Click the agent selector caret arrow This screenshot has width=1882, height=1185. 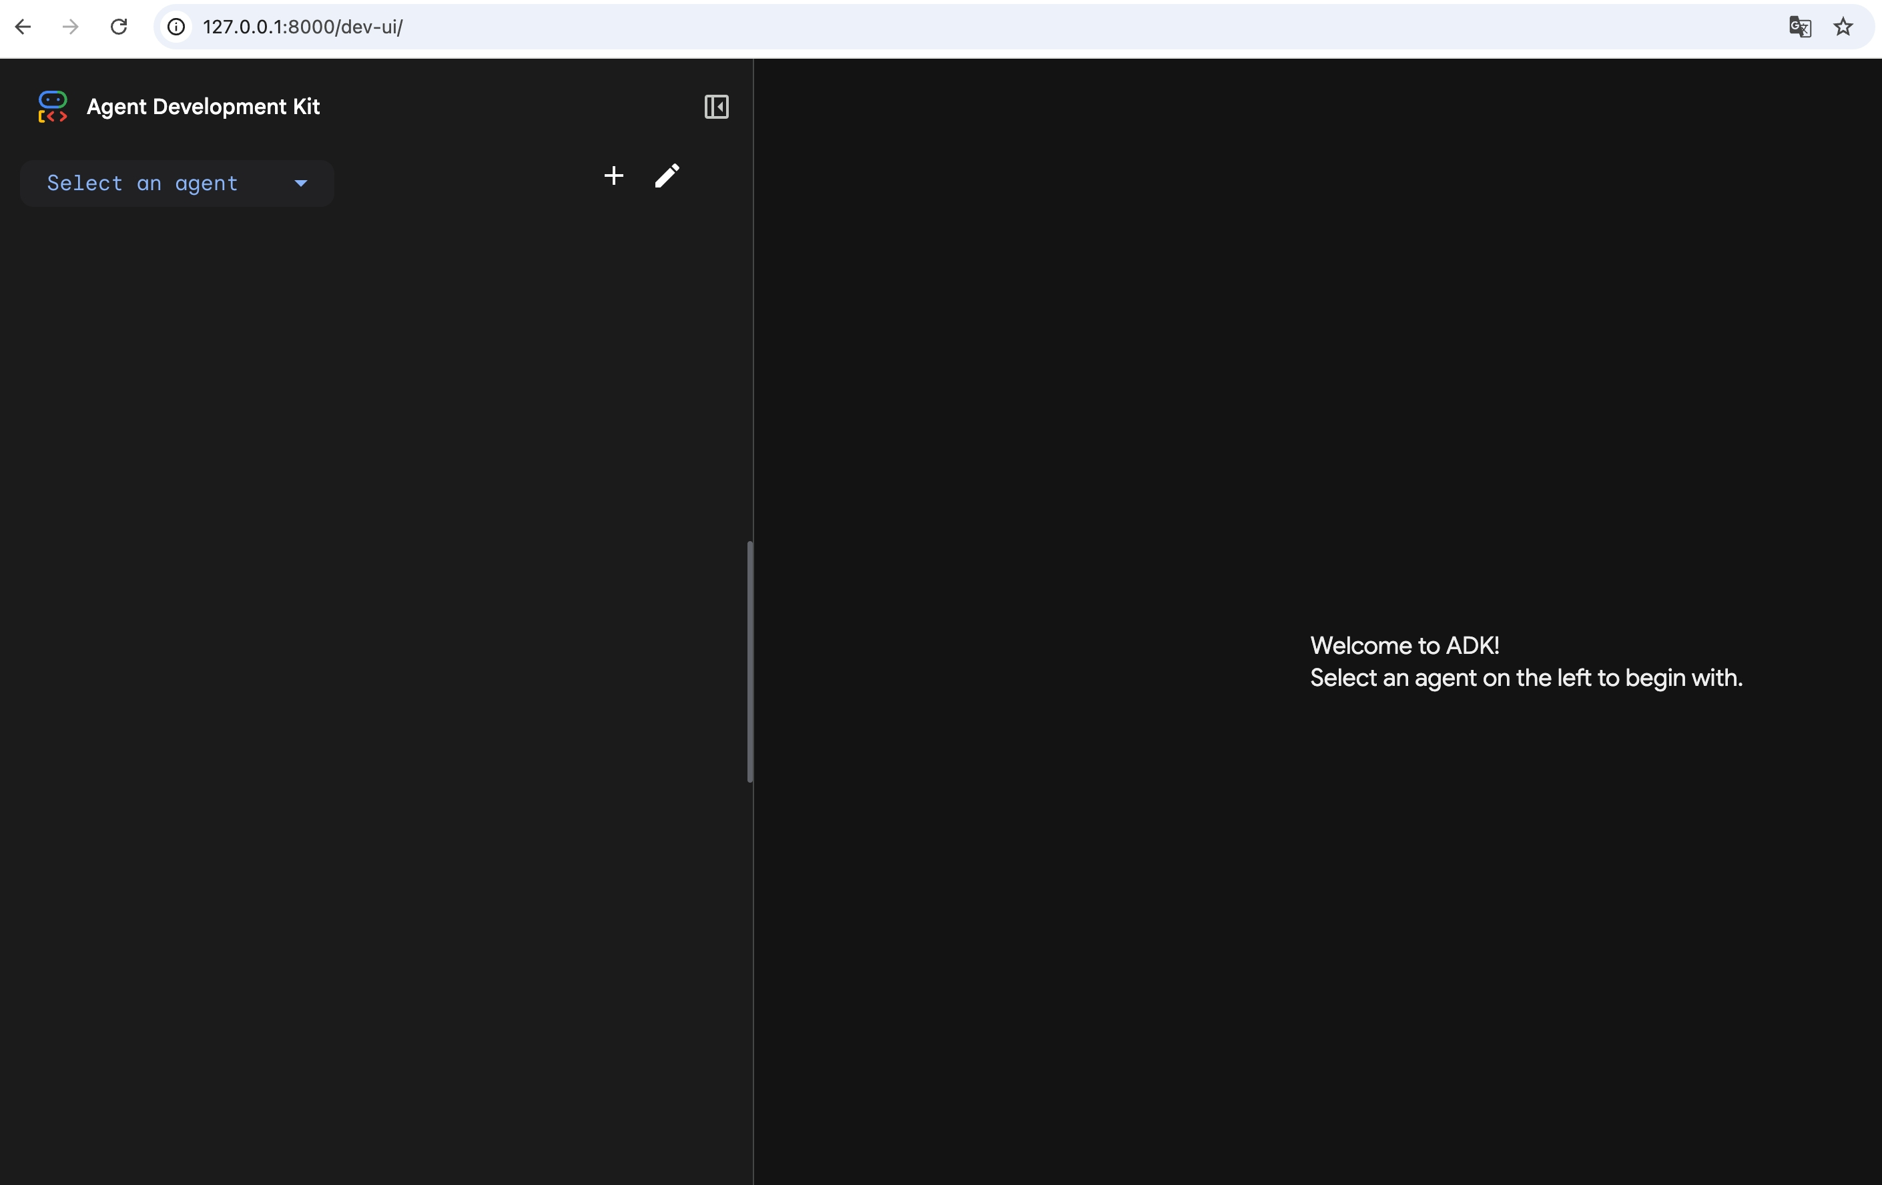[x=301, y=183]
